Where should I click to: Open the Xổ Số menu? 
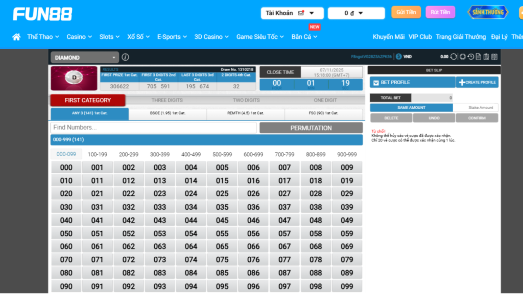click(138, 37)
